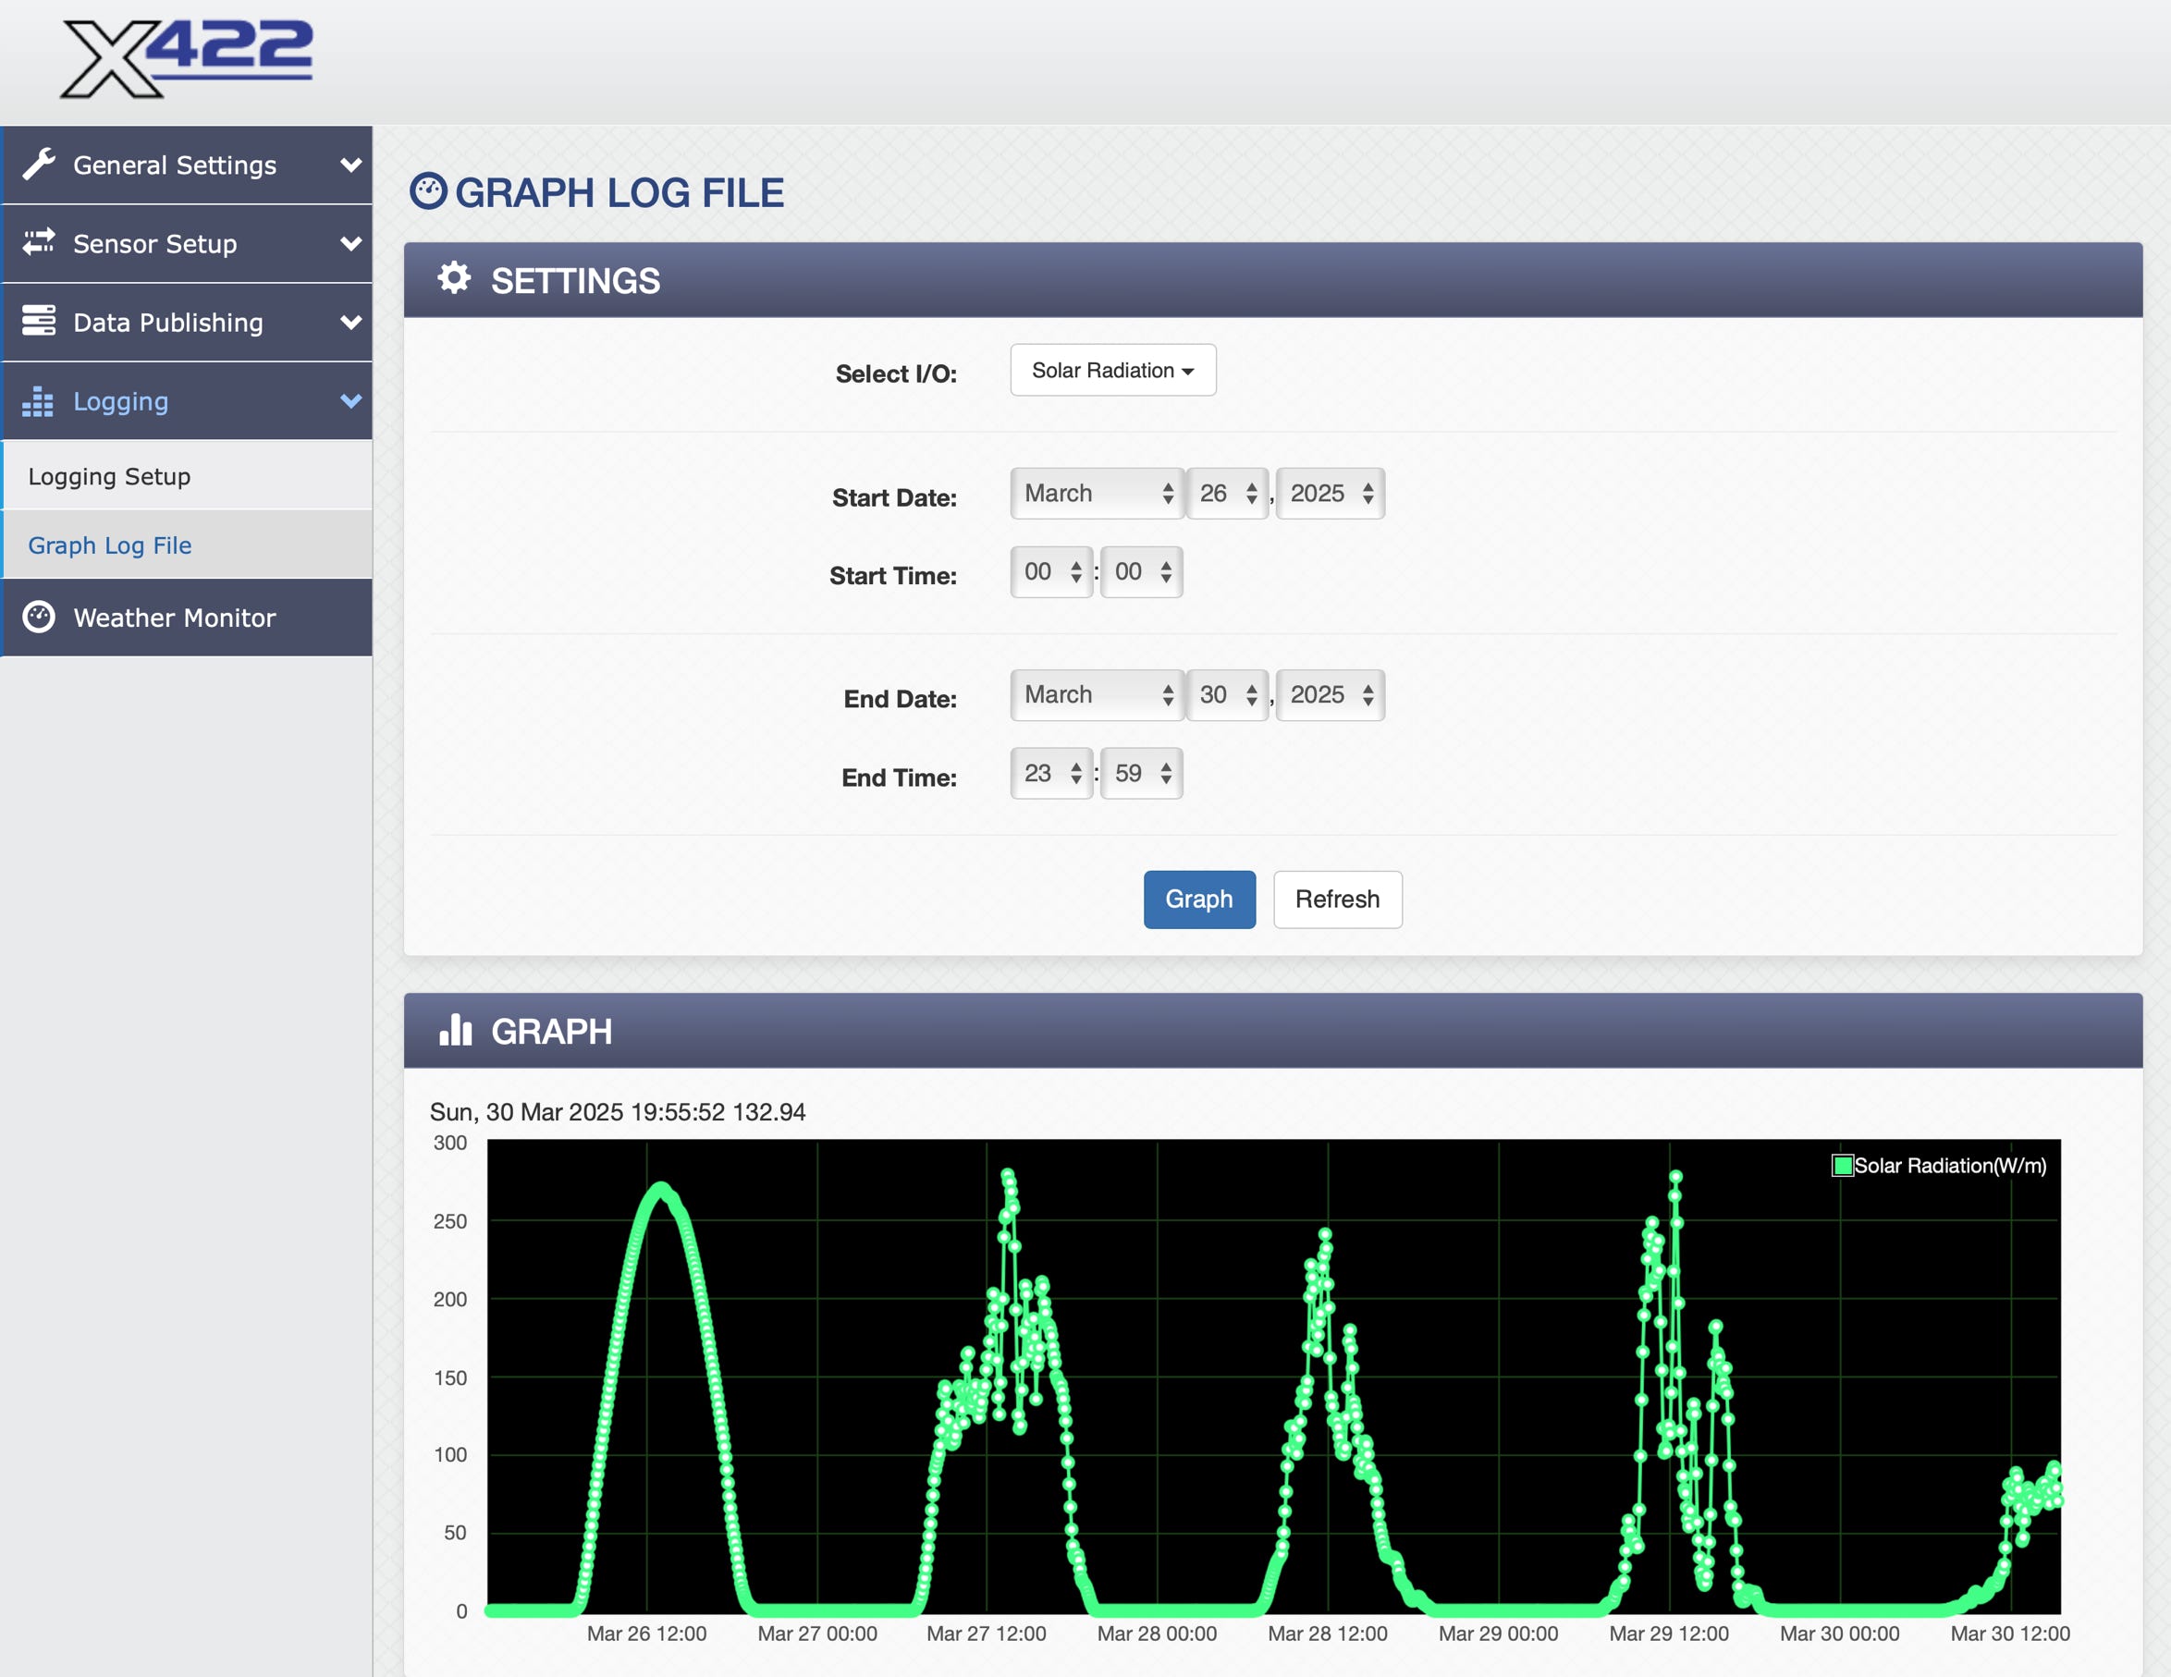Image resolution: width=2171 pixels, height=1677 pixels.
Task: Open the End Date year selector
Action: coord(1330,695)
